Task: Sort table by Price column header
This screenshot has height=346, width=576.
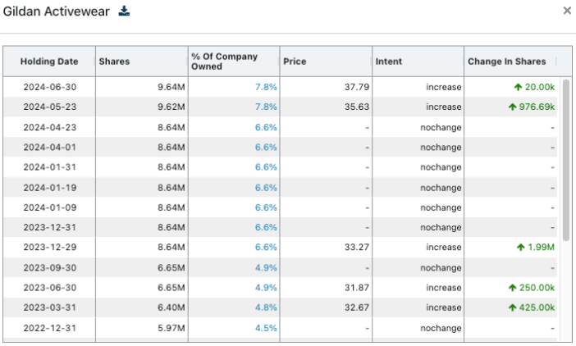Action: [295, 61]
